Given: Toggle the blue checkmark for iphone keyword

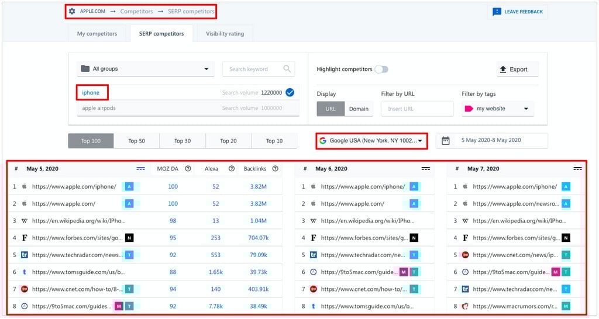Looking at the screenshot, I should click(x=290, y=92).
